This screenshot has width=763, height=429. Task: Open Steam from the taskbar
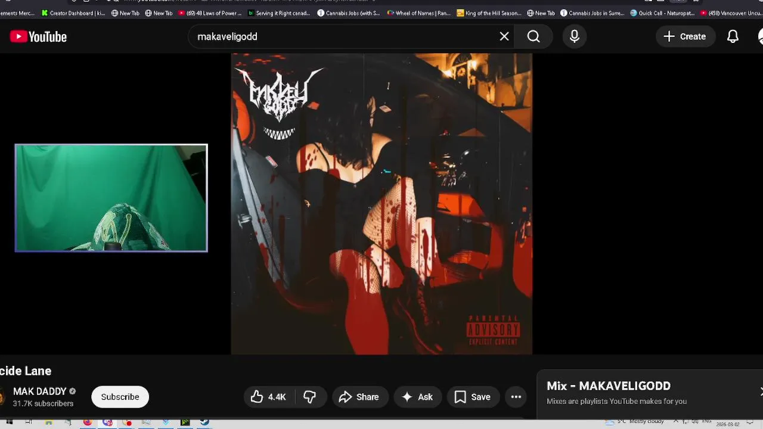point(204,422)
